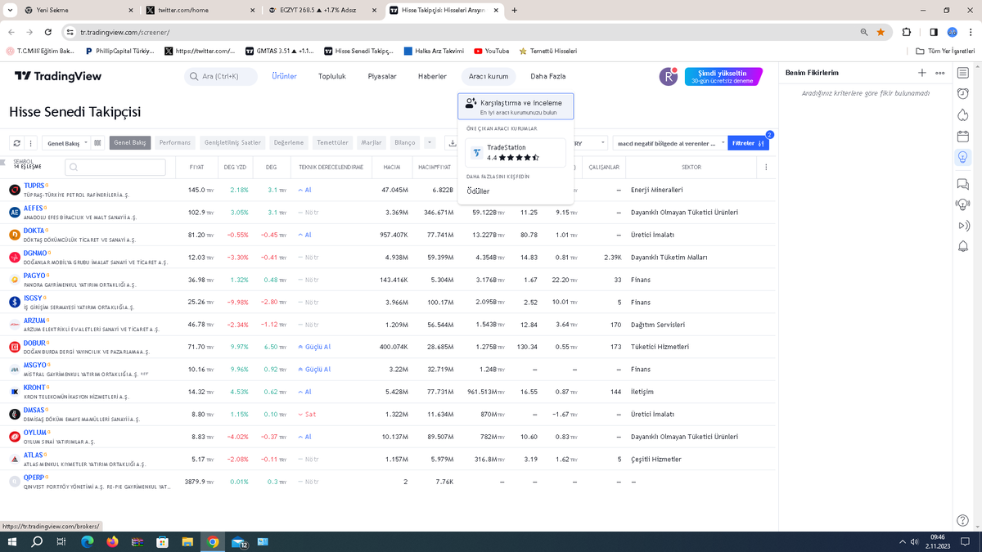The width and height of the screenshot is (982, 552).
Task: Open the chat bubbles icon in sidebar
Action: coord(962,184)
